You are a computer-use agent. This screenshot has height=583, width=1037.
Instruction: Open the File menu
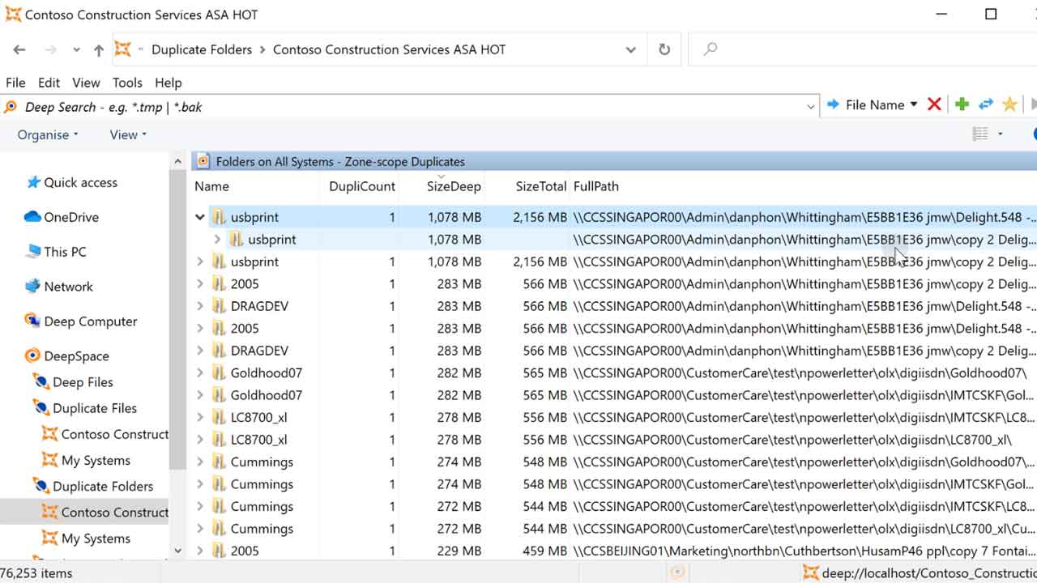tap(15, 83)
